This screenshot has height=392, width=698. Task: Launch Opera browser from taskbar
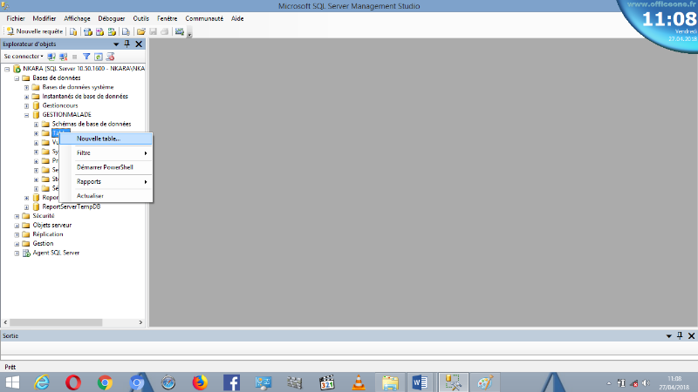pyautogui.click(x=73, y=382)
